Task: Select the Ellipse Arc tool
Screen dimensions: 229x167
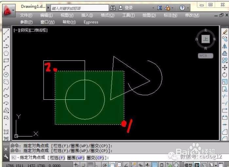Action: coord(6,103)
